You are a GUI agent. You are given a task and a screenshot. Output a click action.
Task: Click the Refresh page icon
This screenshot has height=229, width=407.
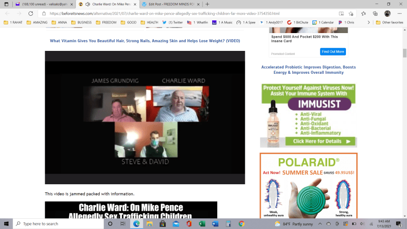coord(32,14)
